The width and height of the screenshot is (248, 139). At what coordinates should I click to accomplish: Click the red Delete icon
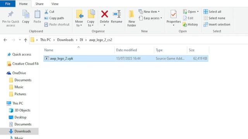[105, 14]
